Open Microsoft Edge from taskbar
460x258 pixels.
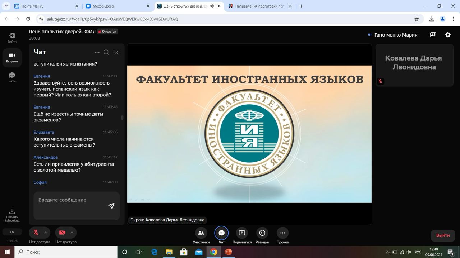pos(154,252)
